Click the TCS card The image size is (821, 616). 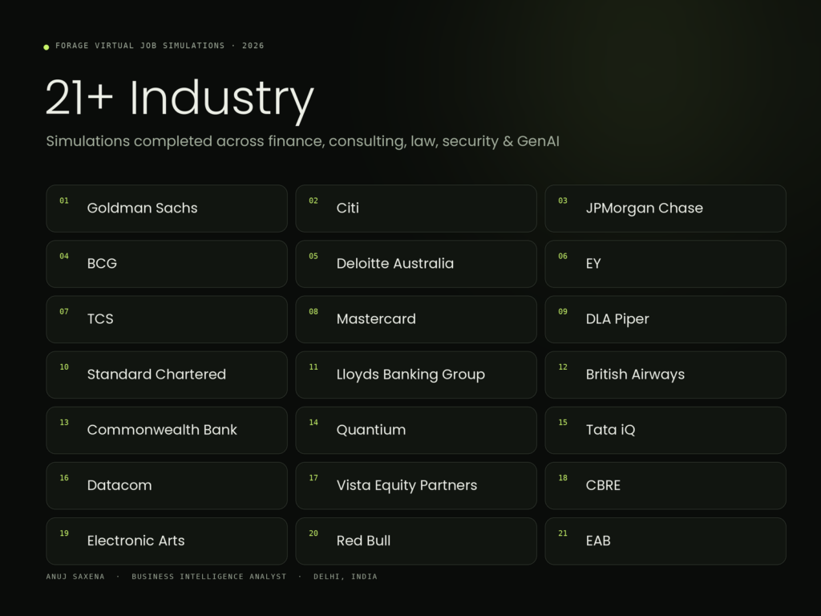click(167, 319)
